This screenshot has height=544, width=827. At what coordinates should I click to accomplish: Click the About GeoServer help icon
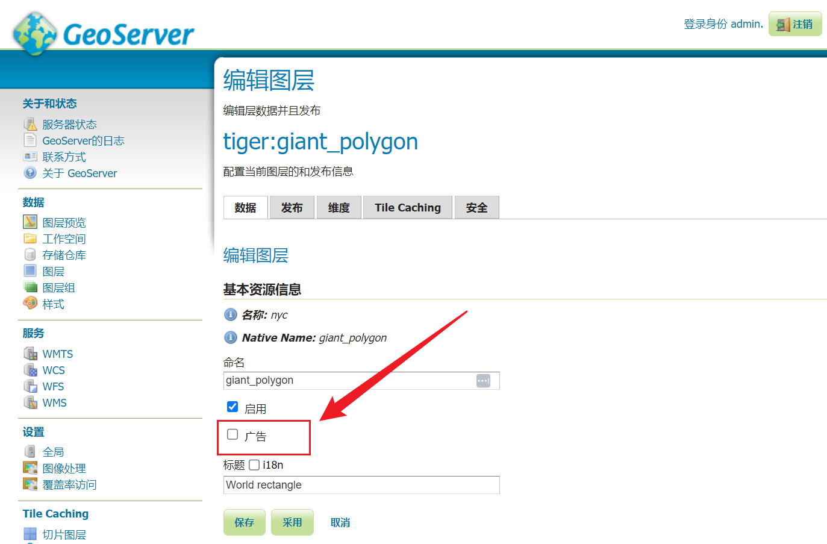pos(30,173)
